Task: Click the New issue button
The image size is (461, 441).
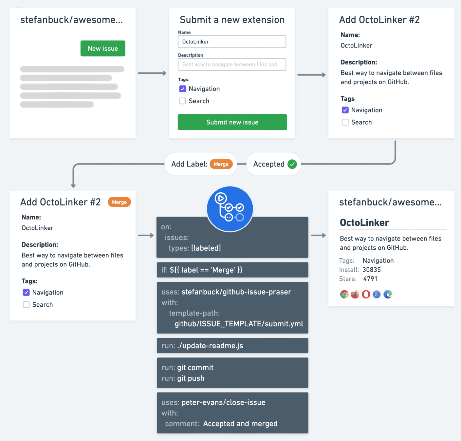Action: click(x=103, y=48)
